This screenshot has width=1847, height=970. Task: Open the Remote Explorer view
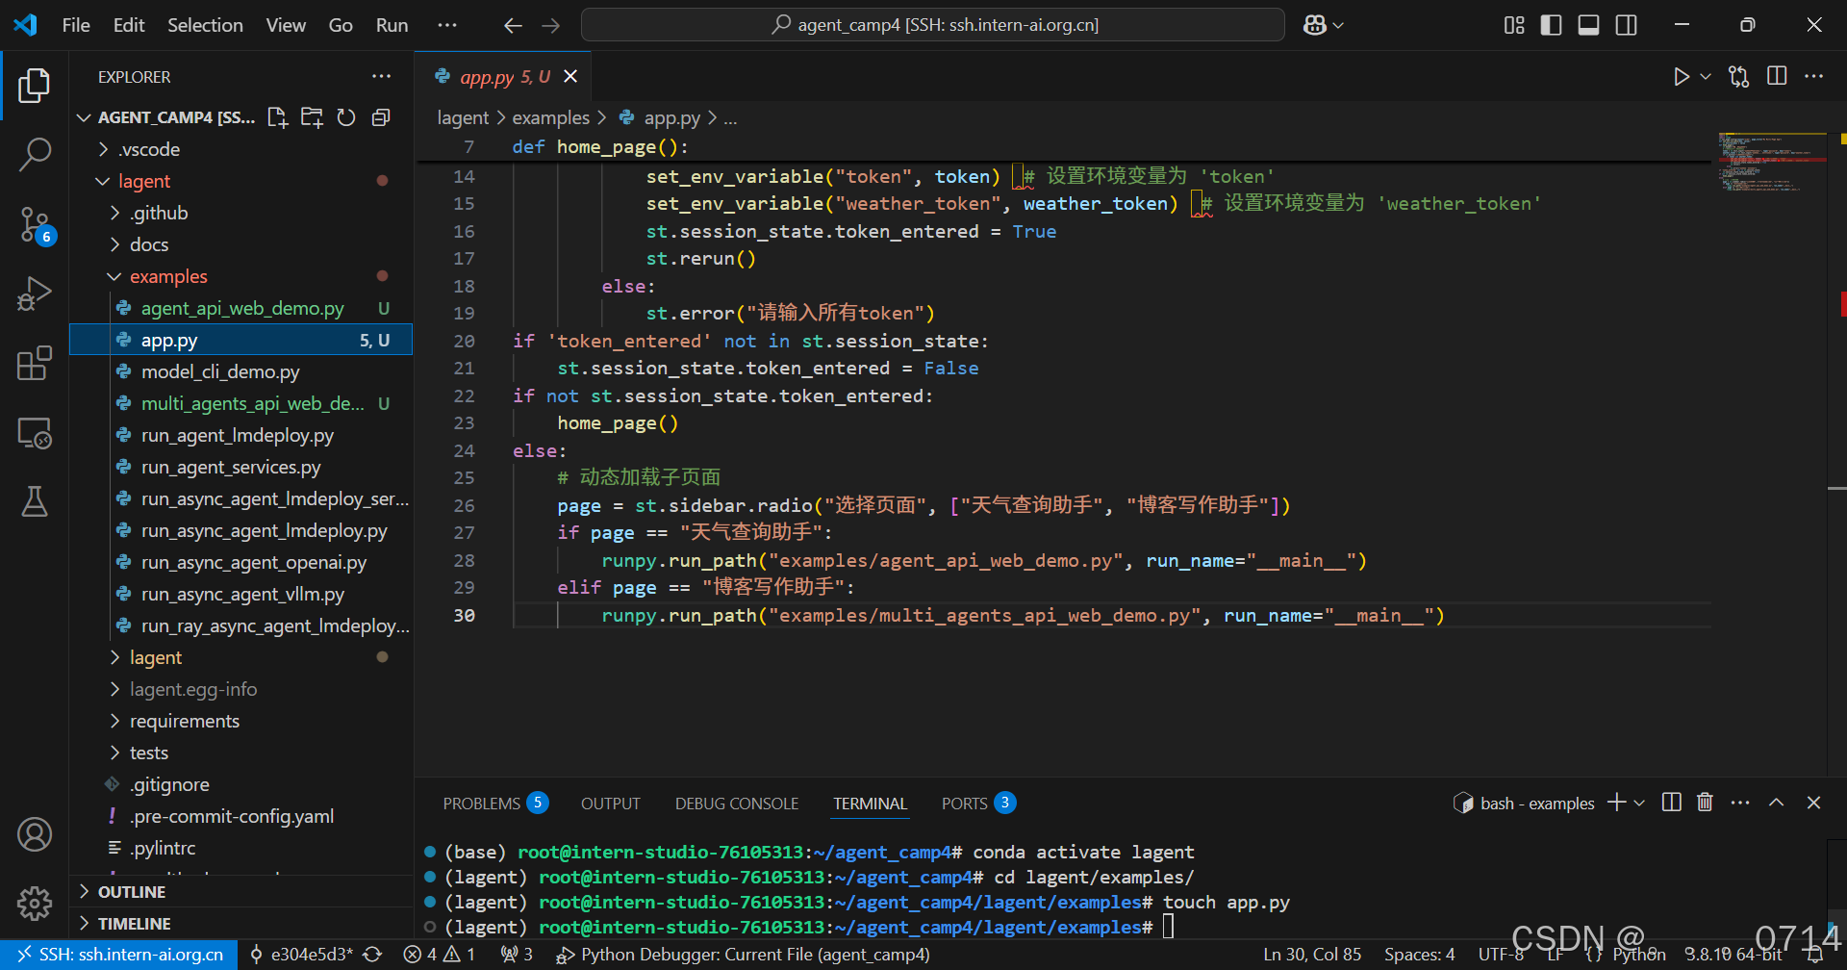click(35, 433)
